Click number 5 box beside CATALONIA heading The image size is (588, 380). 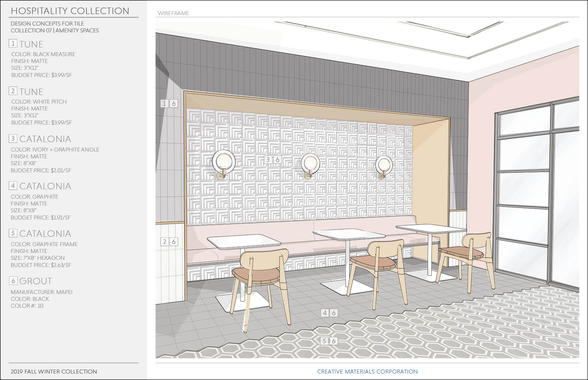pos(13,233)
